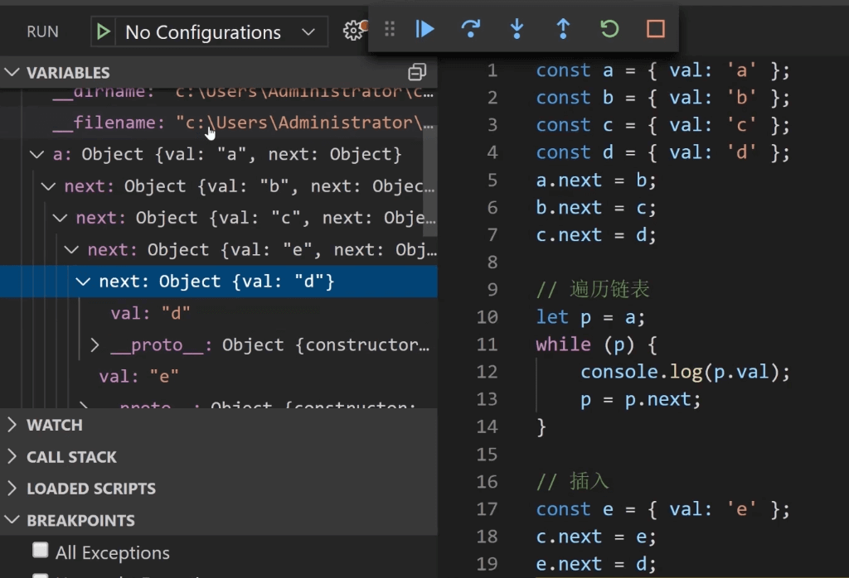849x578 pixels.
Task: Expand the __proto__ node under val "d"
Action: pos(95,345)
